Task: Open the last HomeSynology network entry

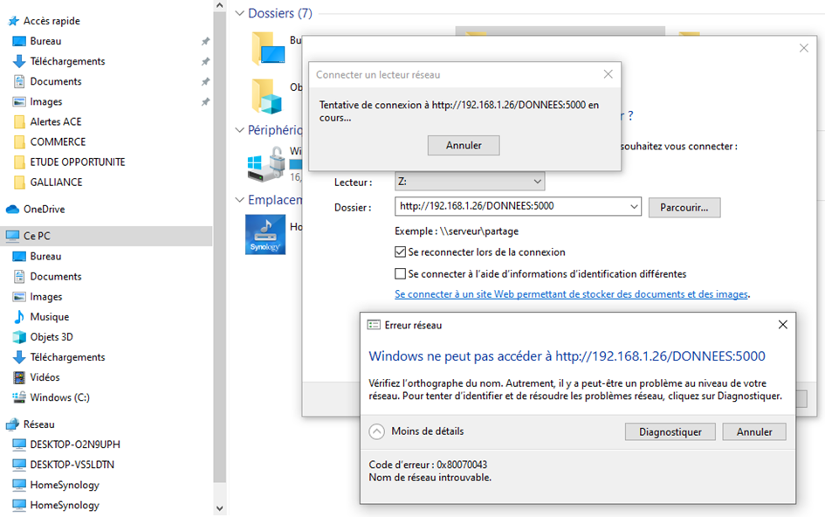Action: pos(65,505)
